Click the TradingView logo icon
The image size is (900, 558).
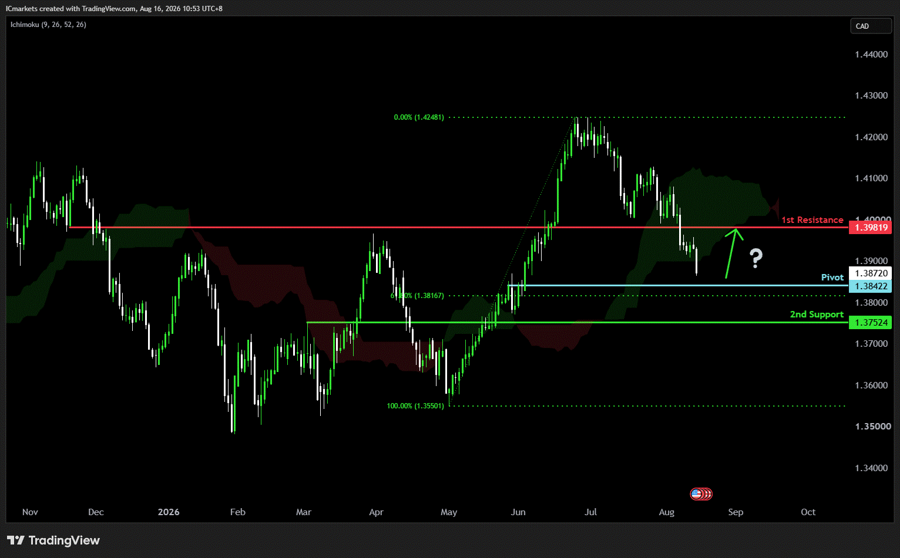click(x=16, y=540)
